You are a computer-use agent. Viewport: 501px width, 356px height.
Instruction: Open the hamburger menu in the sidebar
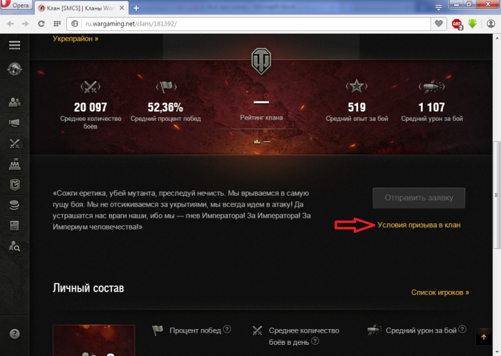14,45
